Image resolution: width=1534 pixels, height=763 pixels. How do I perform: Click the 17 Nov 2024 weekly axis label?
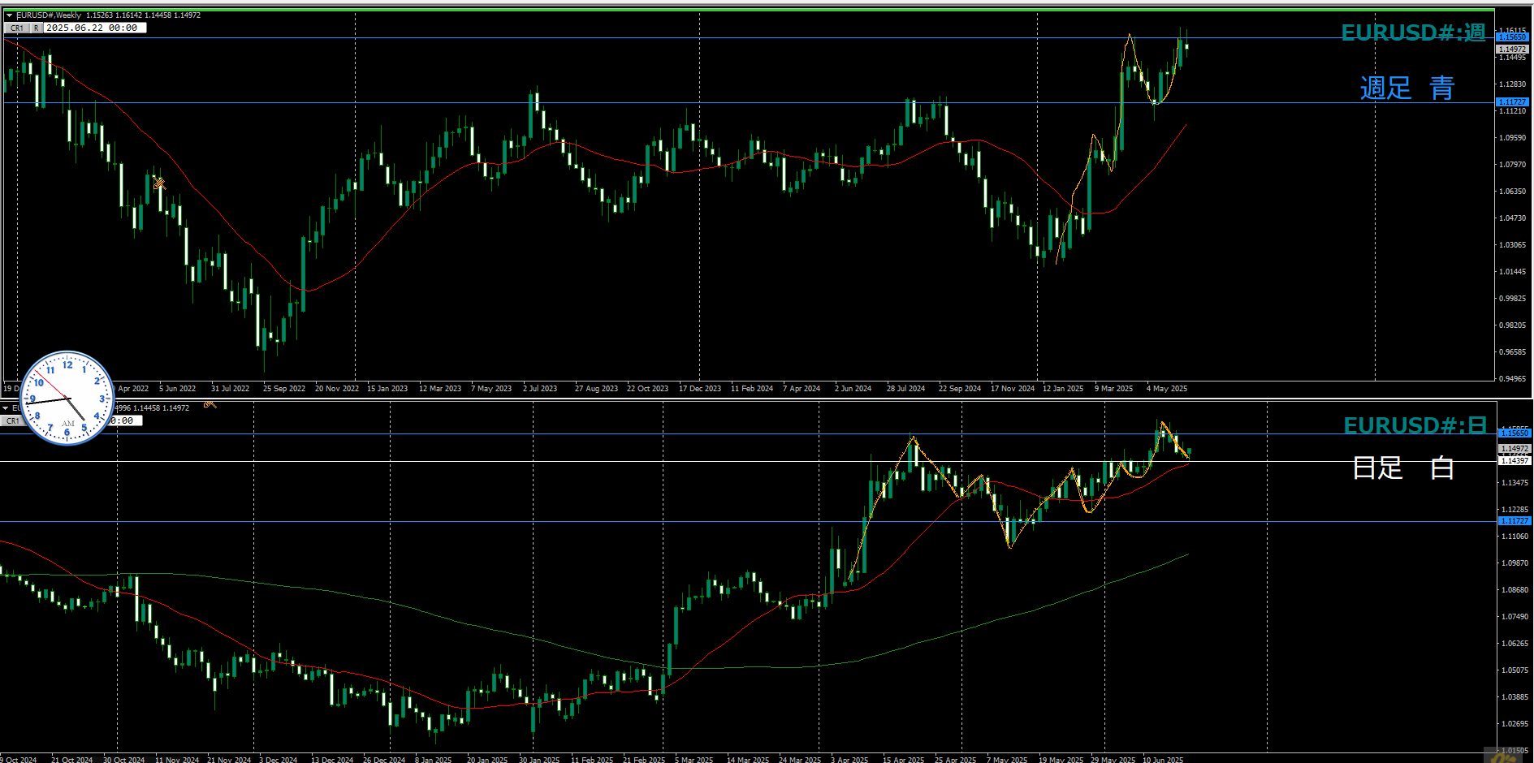pyautogui.click(x=1012, y=389)
